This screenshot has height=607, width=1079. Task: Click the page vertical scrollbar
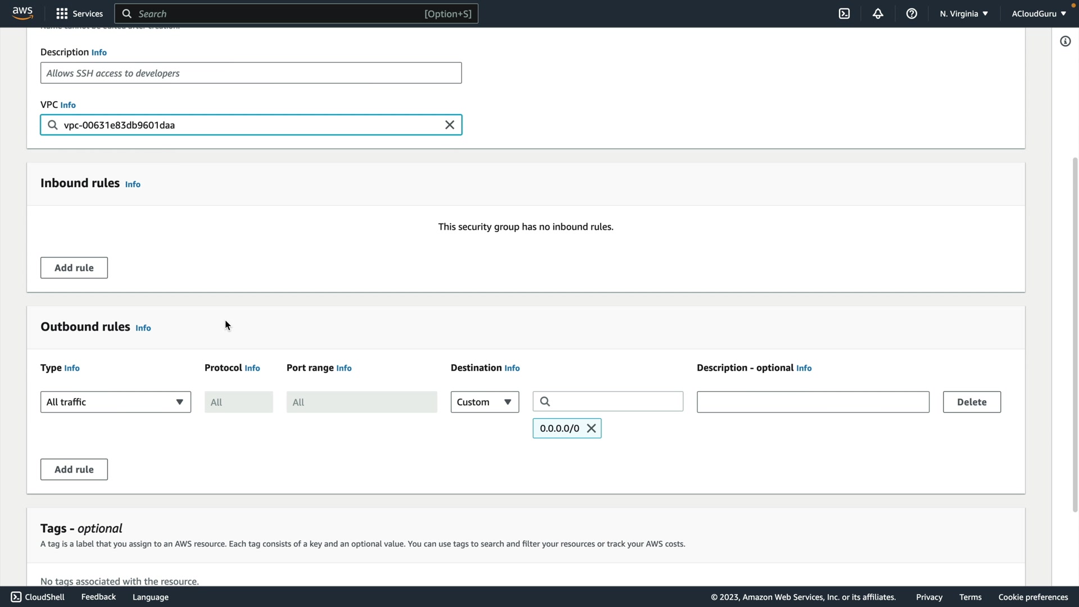(1075, 335)
